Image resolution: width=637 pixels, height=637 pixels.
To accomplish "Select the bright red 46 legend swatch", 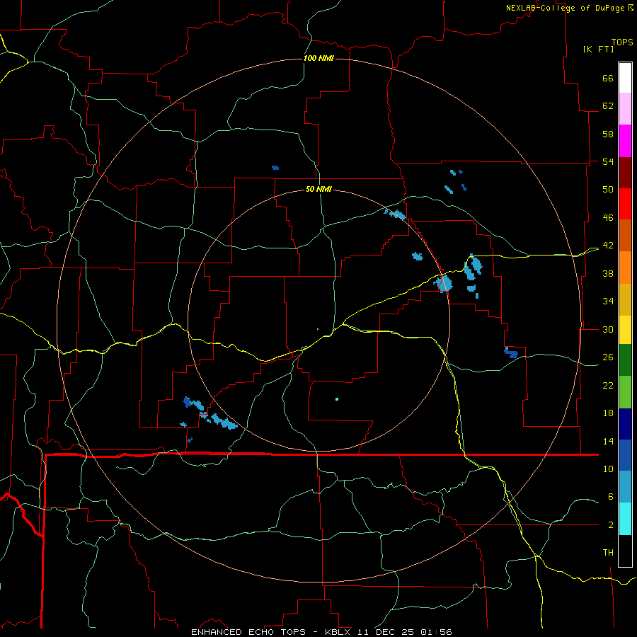I will point(625,204).
